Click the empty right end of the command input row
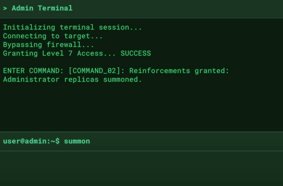 tap(261, 141)
